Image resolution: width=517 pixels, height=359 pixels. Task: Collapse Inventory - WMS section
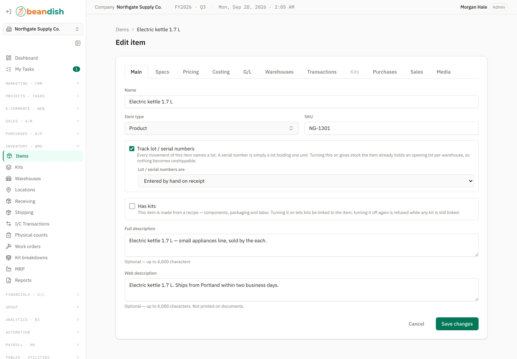point(43,146)
